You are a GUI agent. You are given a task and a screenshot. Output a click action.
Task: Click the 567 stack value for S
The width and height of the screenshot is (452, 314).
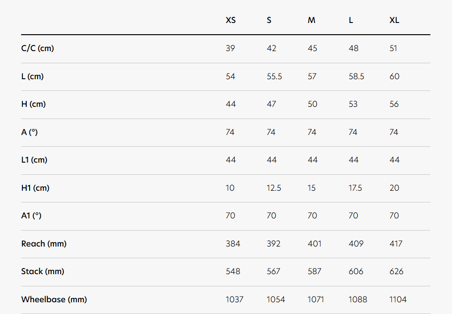[273, 271]
